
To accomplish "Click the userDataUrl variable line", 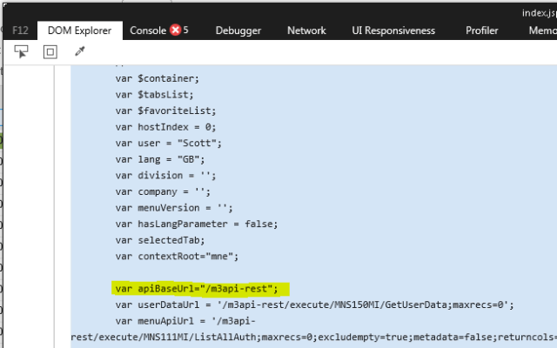I will pyautogui.click(x=313, y=304).
